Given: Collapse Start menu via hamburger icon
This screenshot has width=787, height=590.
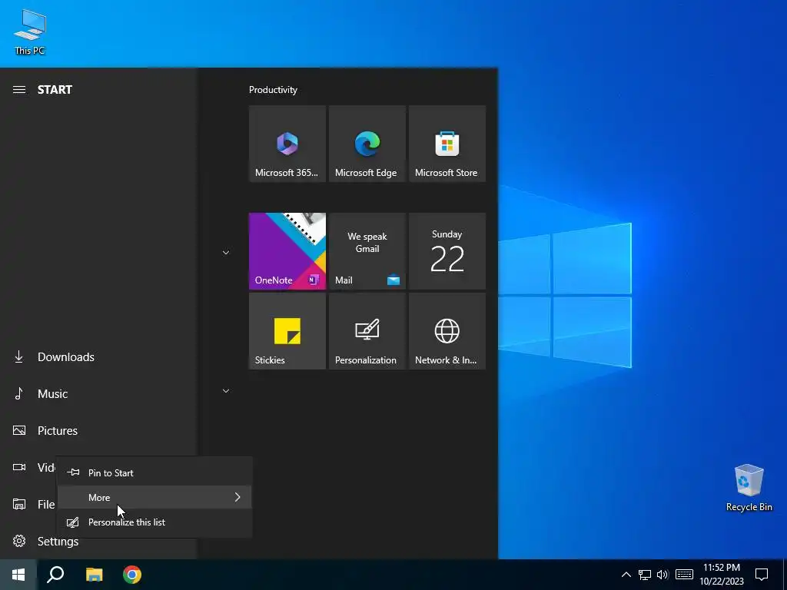Looking at the screenshot, I should tap(19, 90).
